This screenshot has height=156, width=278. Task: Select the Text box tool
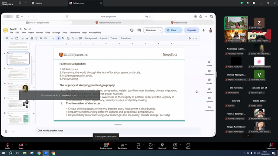[63, 38]
